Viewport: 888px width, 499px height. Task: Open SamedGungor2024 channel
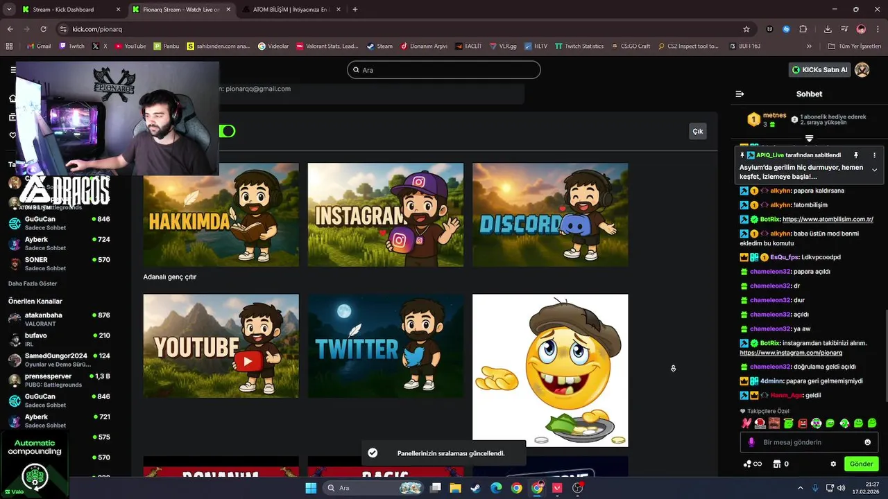[x=59, y=360]
